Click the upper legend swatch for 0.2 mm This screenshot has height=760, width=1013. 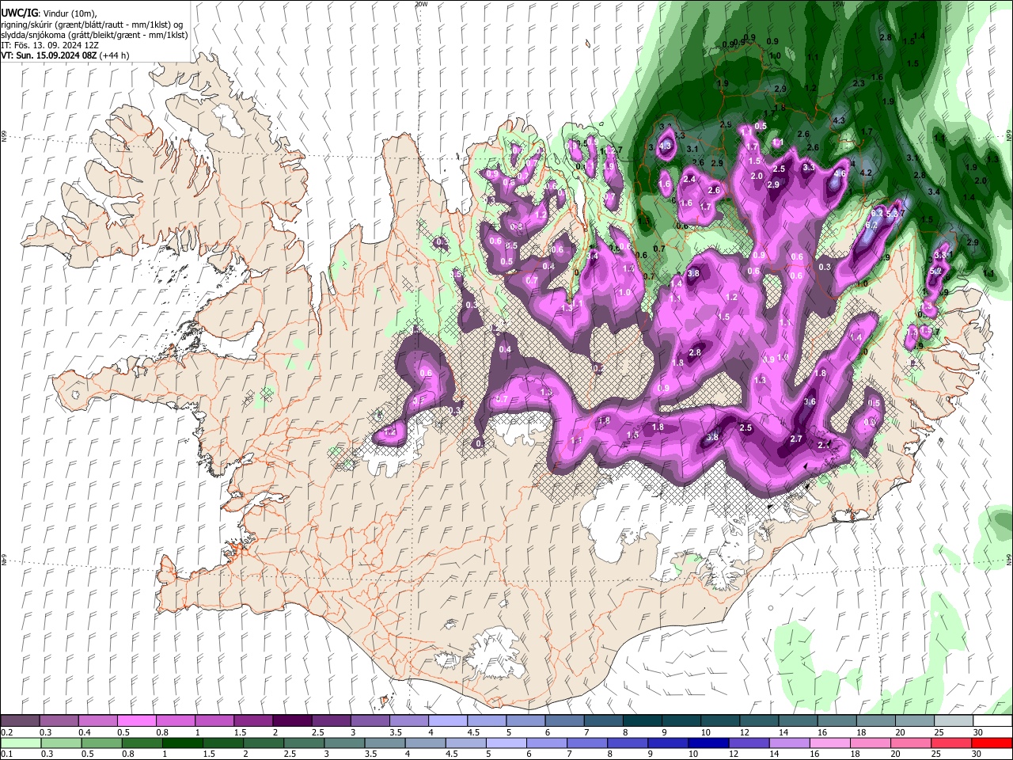point(20,721)
